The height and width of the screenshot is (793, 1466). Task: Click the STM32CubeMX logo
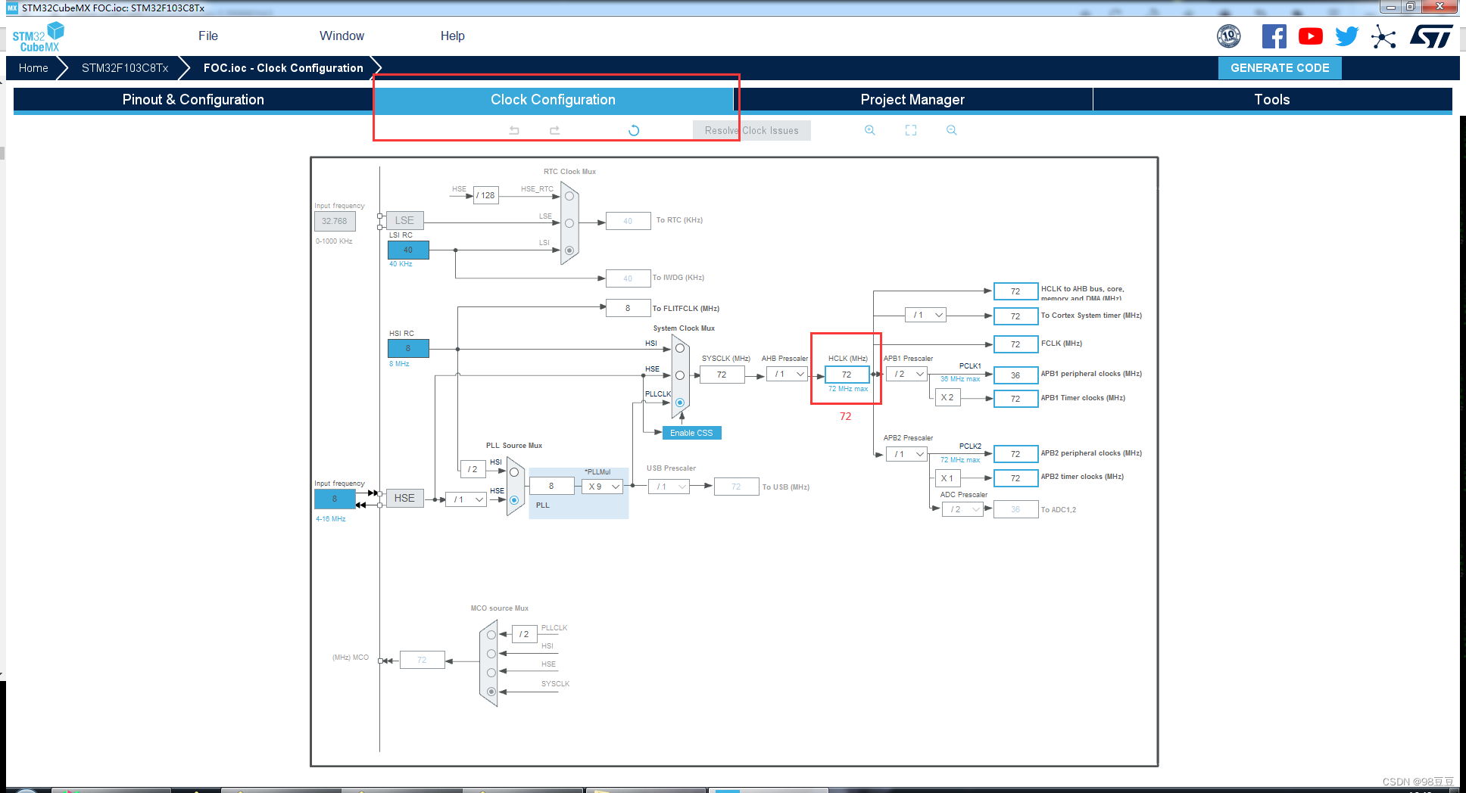click(x=38, y=37)
